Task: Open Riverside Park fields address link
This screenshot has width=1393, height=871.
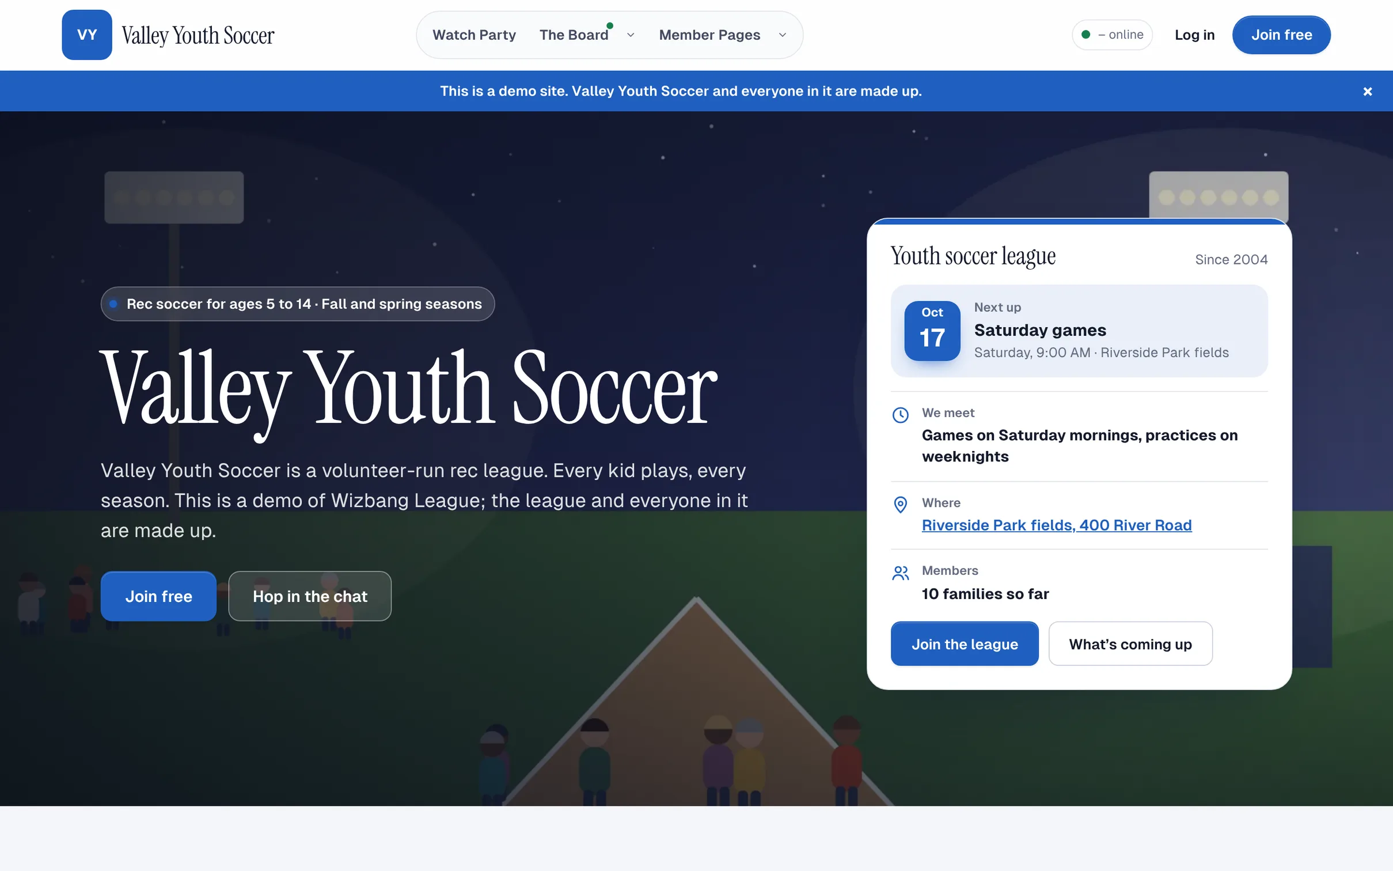Action: point(1057,525)
